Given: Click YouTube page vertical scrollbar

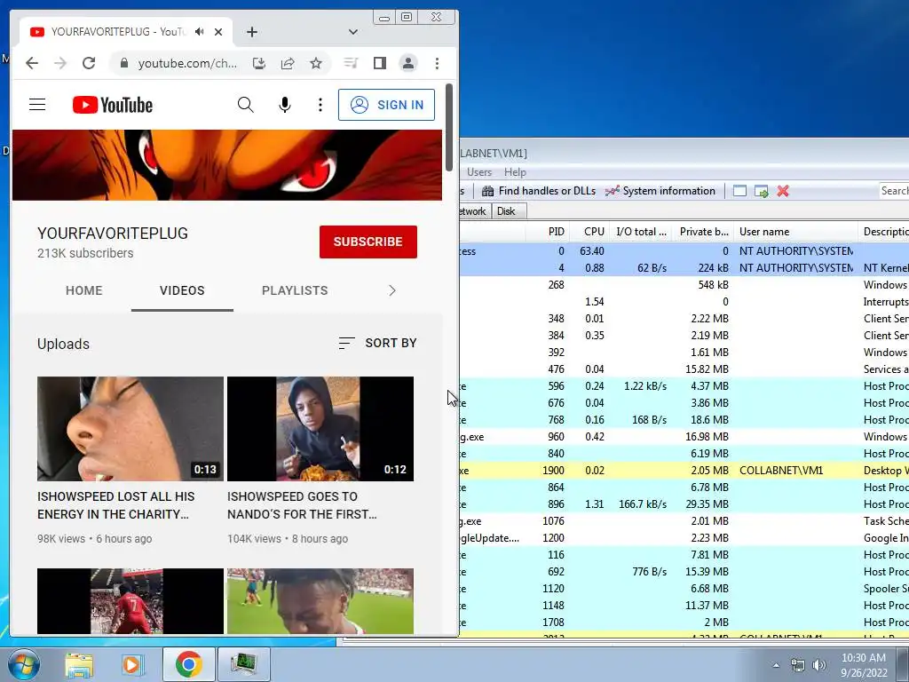Looking at the screenshot, I should [x=449, y=128].
